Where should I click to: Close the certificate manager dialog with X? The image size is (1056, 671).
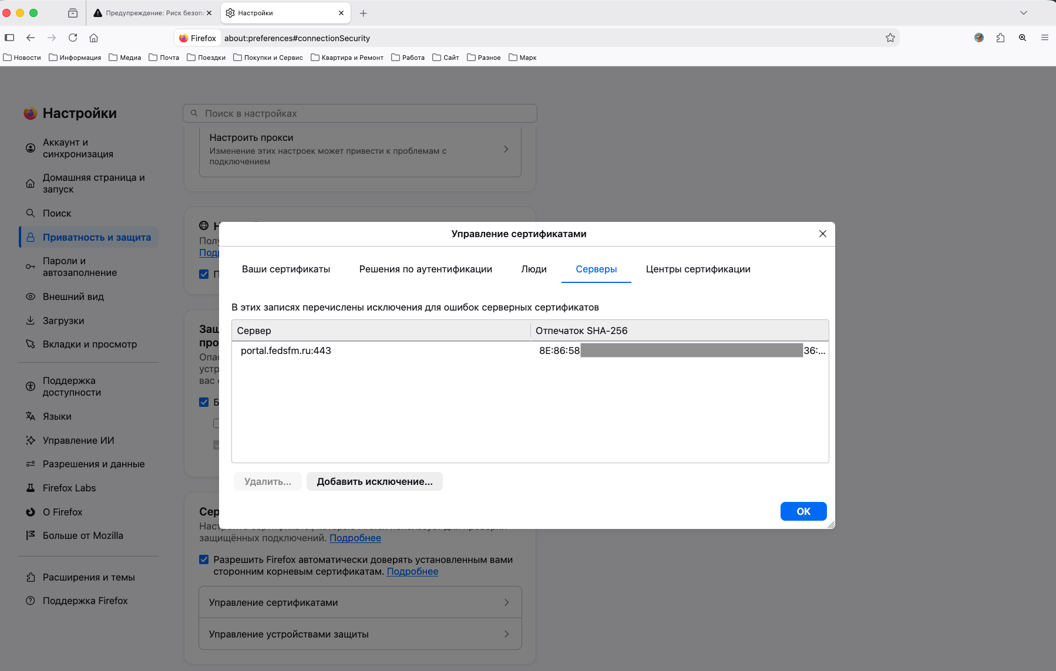pyautogui.click(x=823, y=234)
